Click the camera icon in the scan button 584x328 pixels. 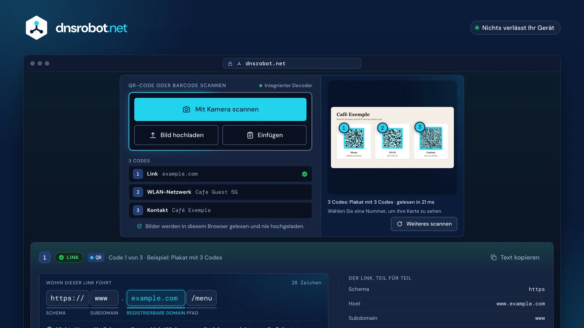pyautogui.click(x=187, y=109)
